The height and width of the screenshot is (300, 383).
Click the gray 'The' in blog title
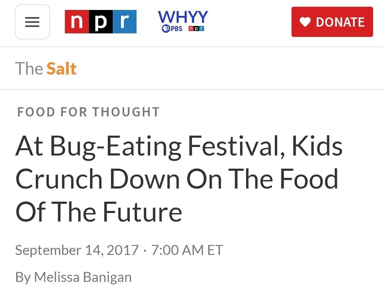pyautogui.click(x=29, y=68)
